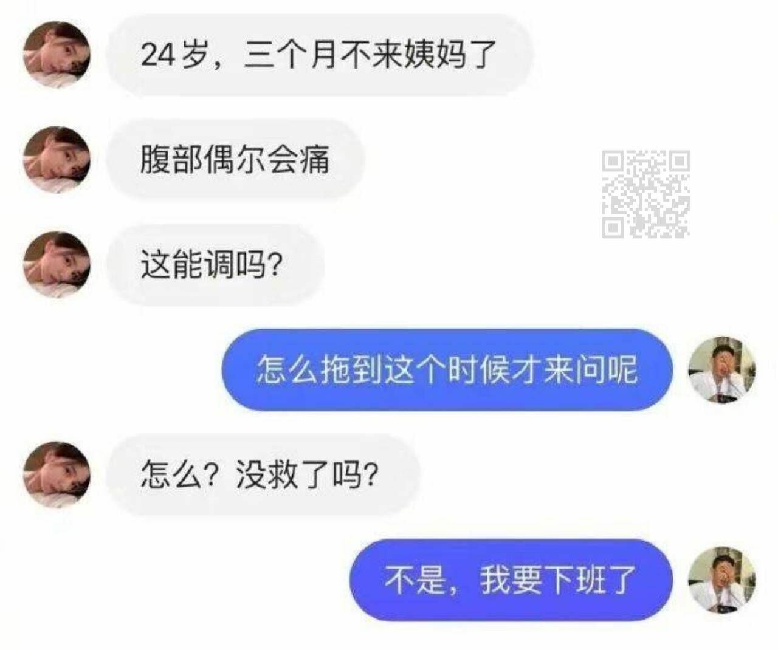This screenshot has height=650, width=778.
Task: Click doctor avatar beside '不是, 我要下班了'
Action: point(721,580)
